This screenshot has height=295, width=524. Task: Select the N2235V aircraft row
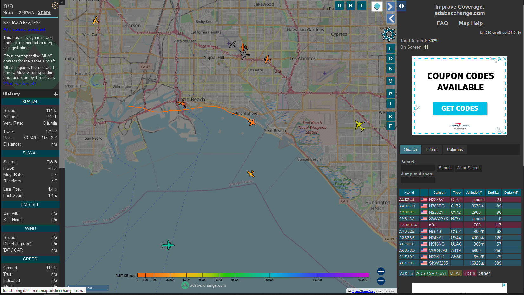click(460, 200)
